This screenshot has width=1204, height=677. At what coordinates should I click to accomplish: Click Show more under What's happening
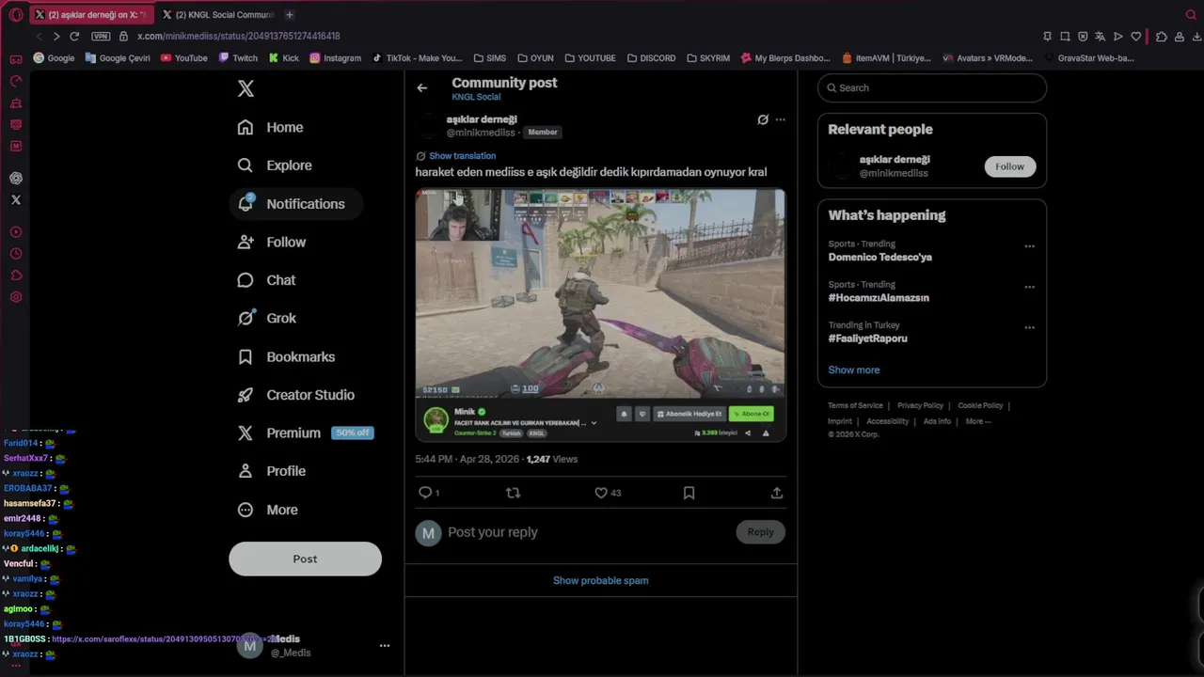(x=854, y=370)
